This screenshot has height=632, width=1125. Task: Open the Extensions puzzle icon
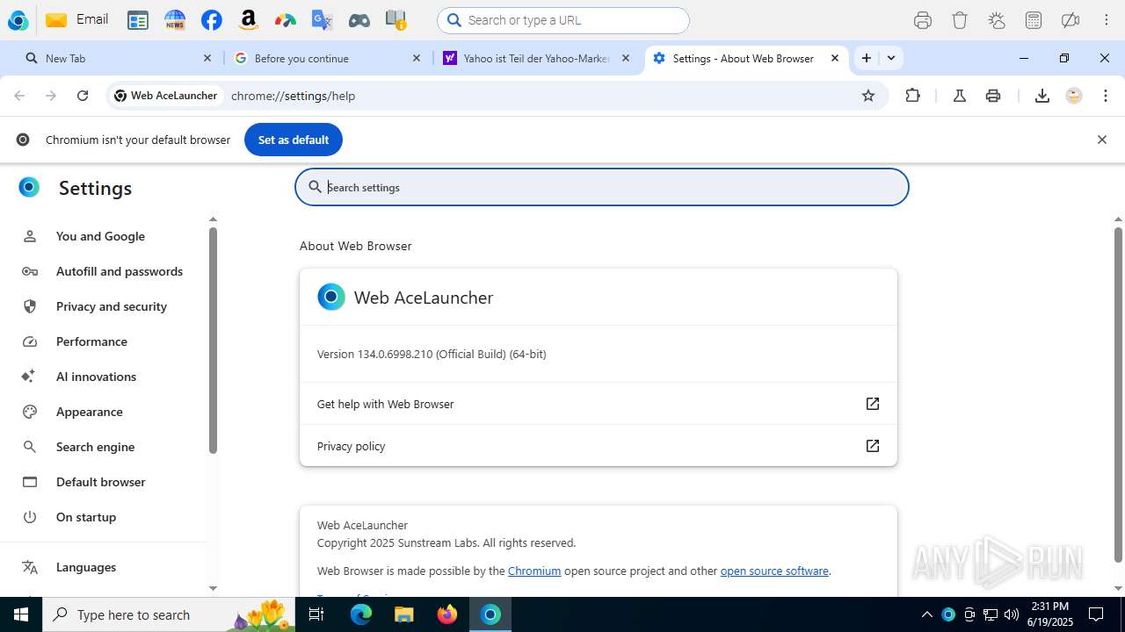pyautogui.click(x=912, y=96)
